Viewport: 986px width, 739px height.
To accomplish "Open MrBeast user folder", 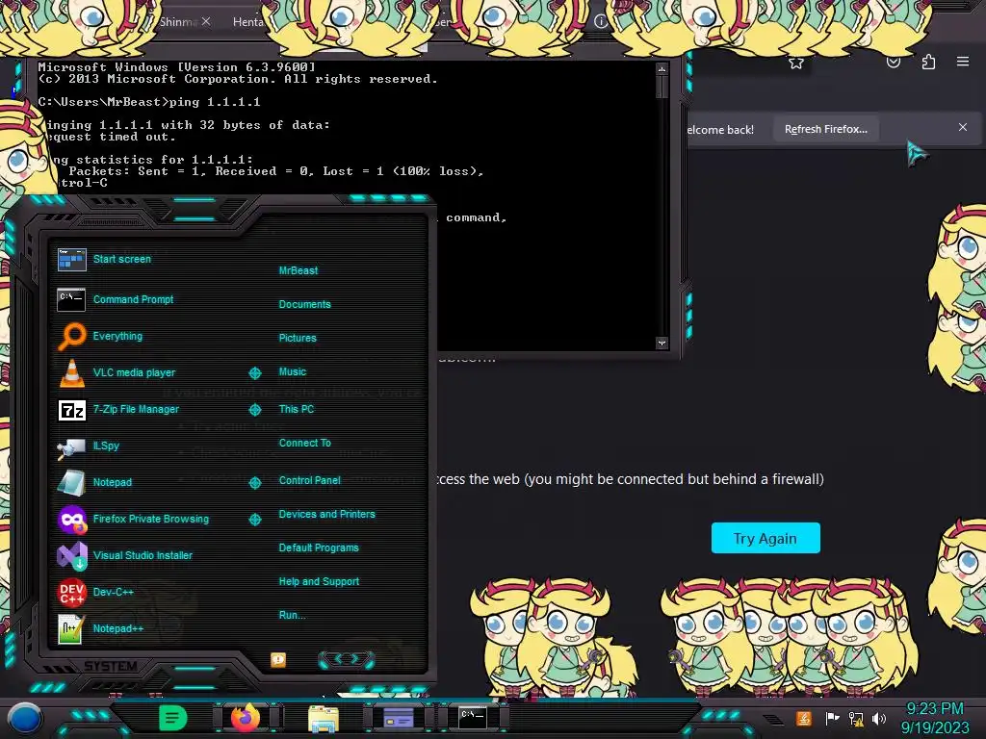I will click(x=298, y=270).
